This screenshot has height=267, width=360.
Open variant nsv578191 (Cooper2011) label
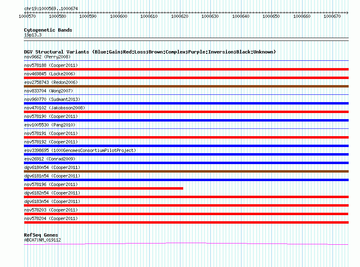click(x=51, y=133)
